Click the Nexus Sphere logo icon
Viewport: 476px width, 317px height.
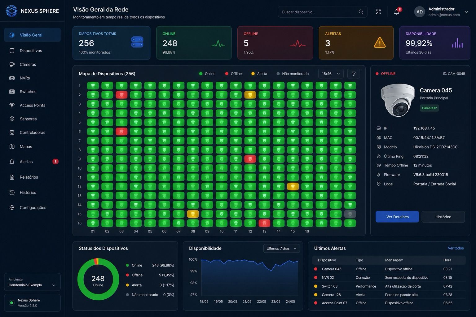point(12,11)
